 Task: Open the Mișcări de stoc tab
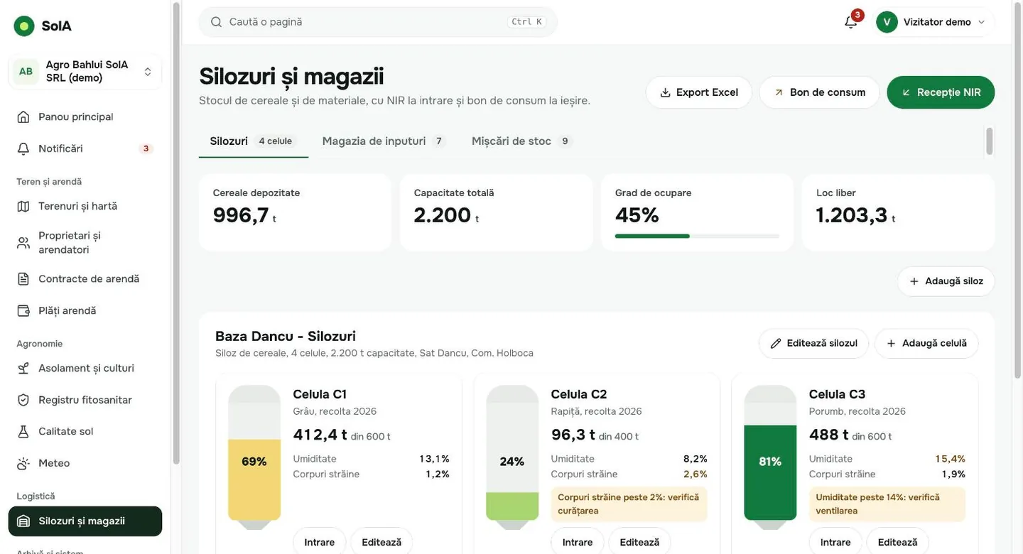(x=521, y=141)
